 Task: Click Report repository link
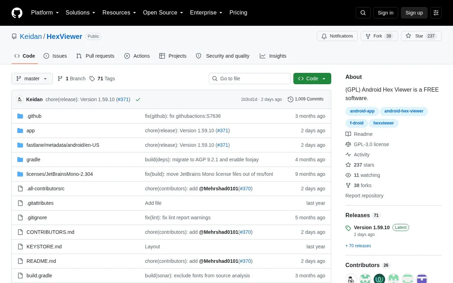click(364, 196)
